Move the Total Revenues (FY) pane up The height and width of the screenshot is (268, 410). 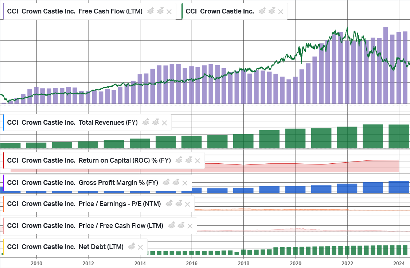(146, 122)
